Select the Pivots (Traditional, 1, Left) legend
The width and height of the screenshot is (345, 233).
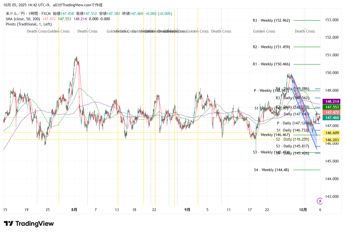click(29, 24)
